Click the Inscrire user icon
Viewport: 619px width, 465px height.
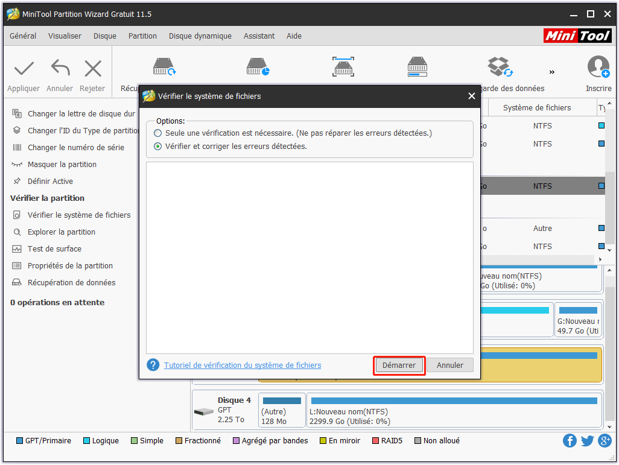(x=598, y=66)
